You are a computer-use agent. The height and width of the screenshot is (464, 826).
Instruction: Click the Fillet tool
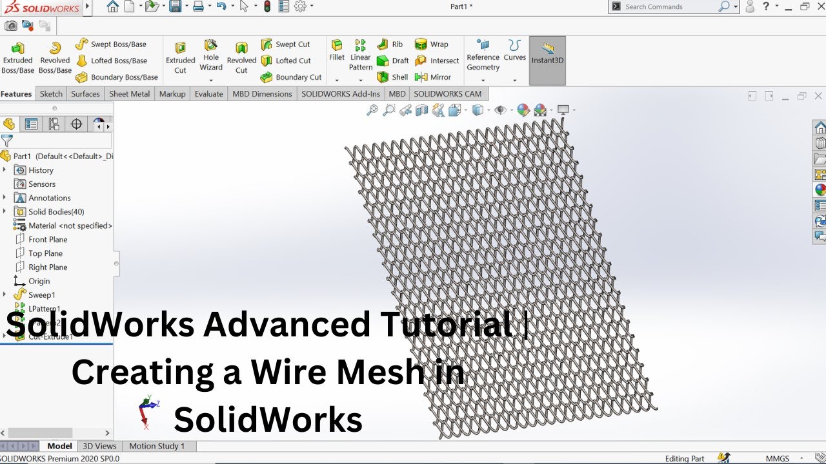point(337,50)
